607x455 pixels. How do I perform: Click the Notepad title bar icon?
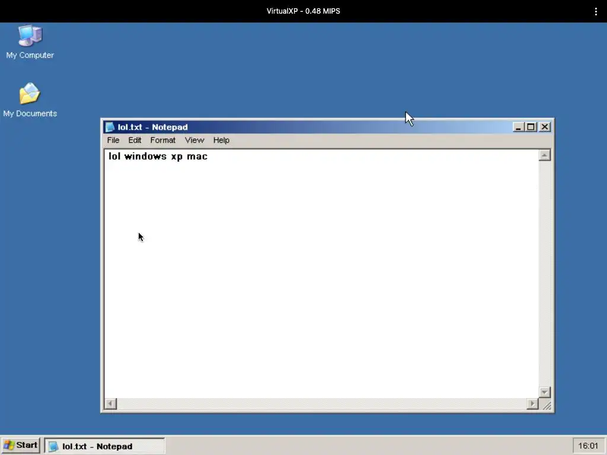pyautogui.click(x=110, y=127)
